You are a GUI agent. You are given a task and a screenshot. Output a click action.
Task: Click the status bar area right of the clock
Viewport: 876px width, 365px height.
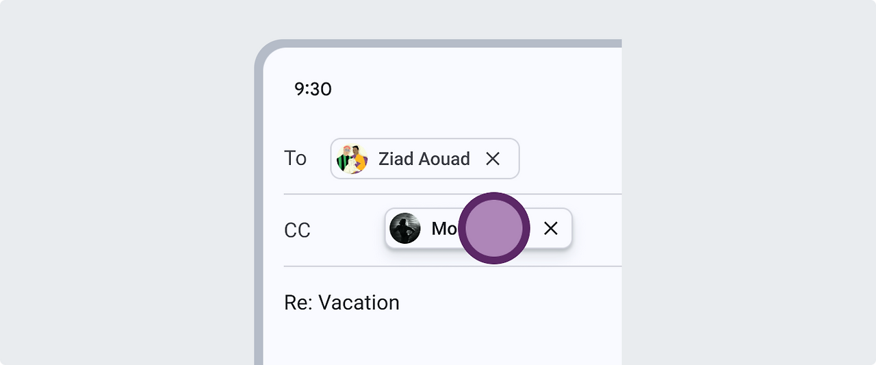tap(479, 89)
